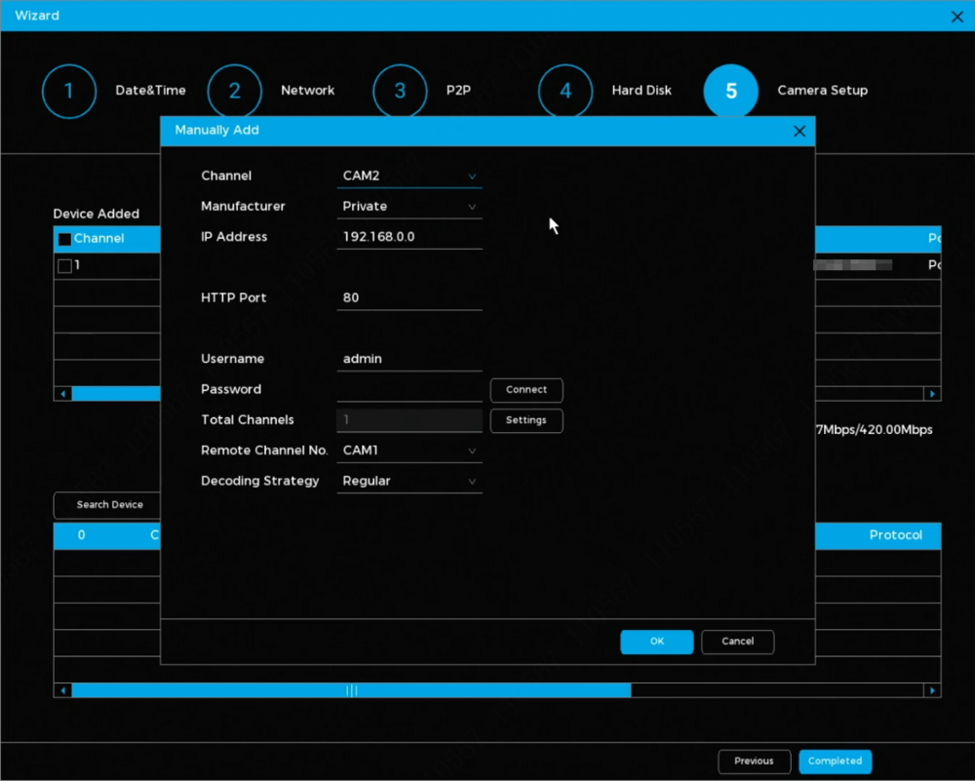Click the step 4 Hard Disk circle icon
Viewport: 975px width, 781px height.
565,92
